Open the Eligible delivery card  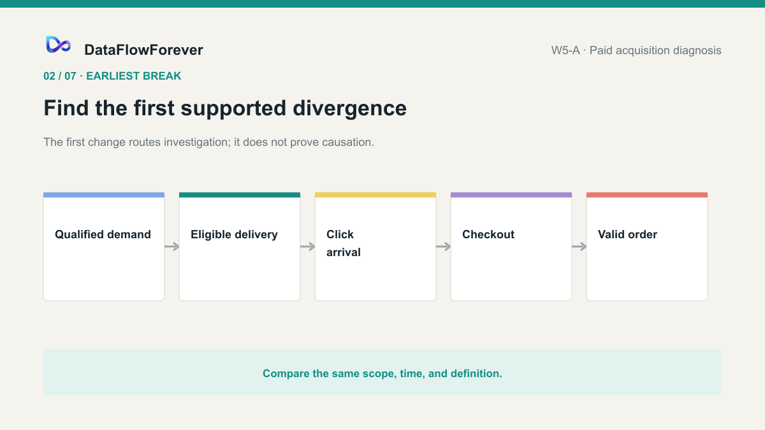[x=240, y=247]
